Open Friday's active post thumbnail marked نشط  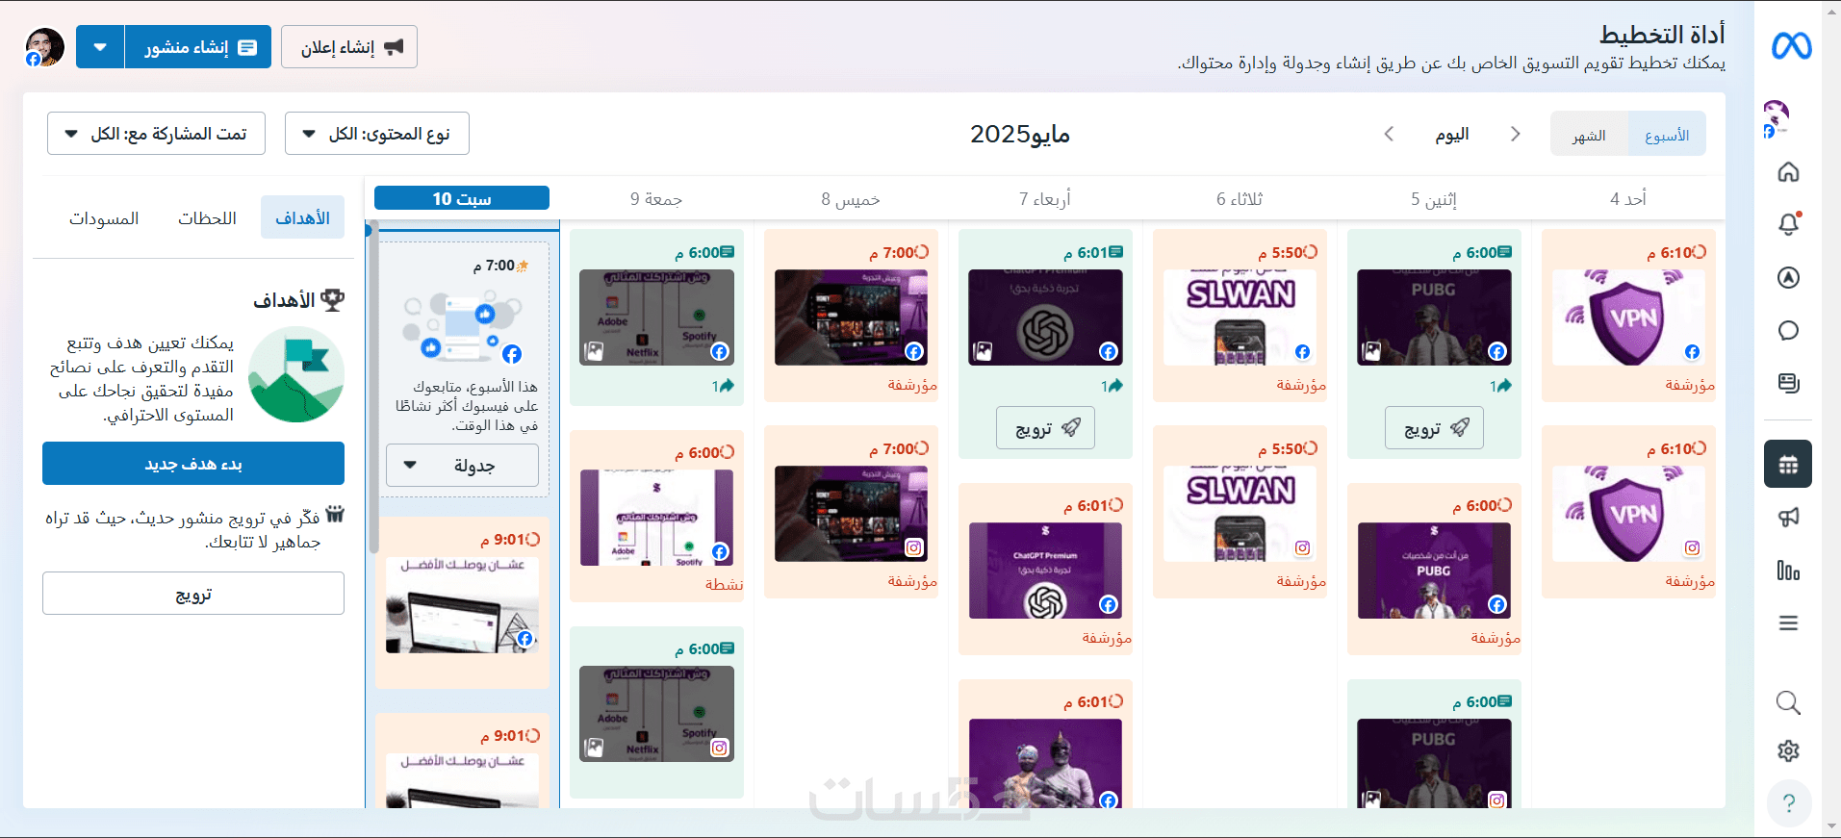pyautogui.click(x=656, y=518)
